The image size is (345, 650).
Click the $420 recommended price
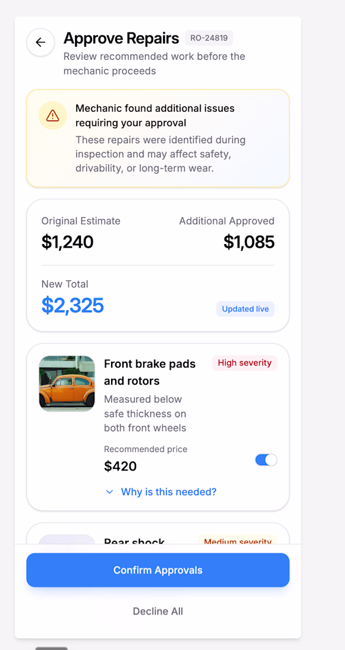pyautogui.click(x=121, y=466)
